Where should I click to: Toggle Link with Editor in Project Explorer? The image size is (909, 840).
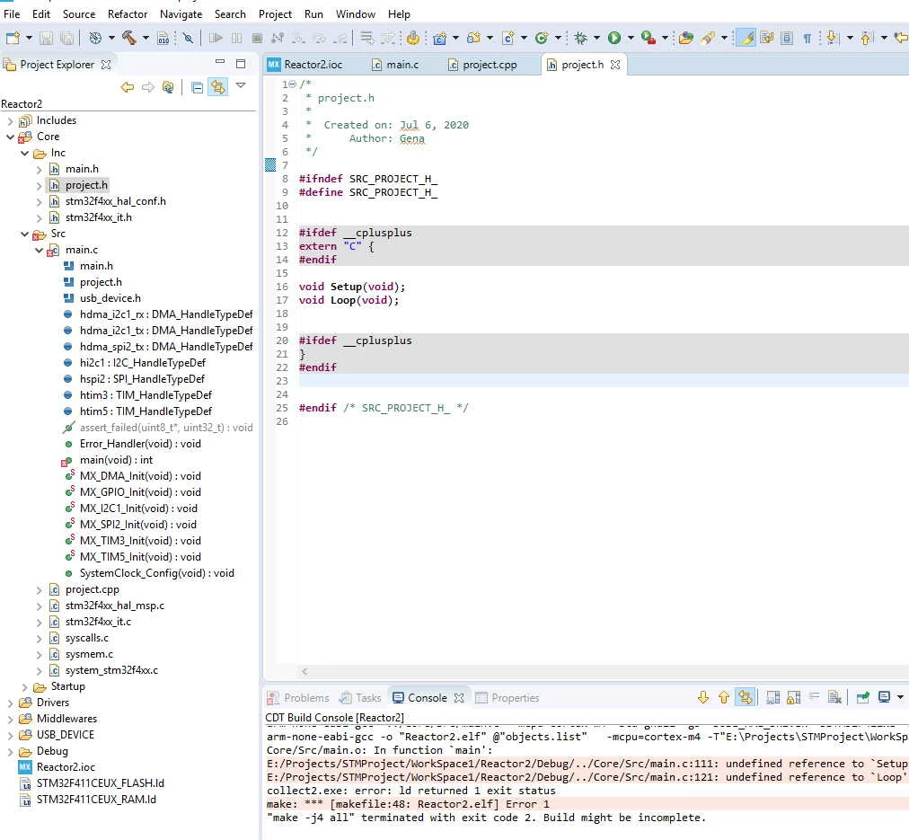coord(218,87)
